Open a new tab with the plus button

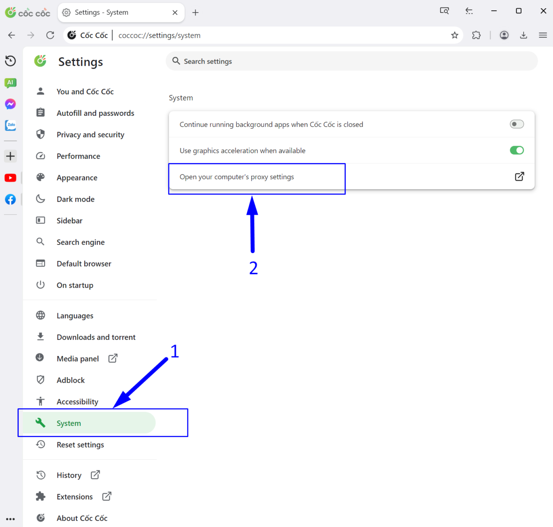click(x=195, y=13)
